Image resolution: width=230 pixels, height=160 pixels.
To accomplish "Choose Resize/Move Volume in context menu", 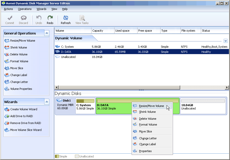I will coord(151,106).
